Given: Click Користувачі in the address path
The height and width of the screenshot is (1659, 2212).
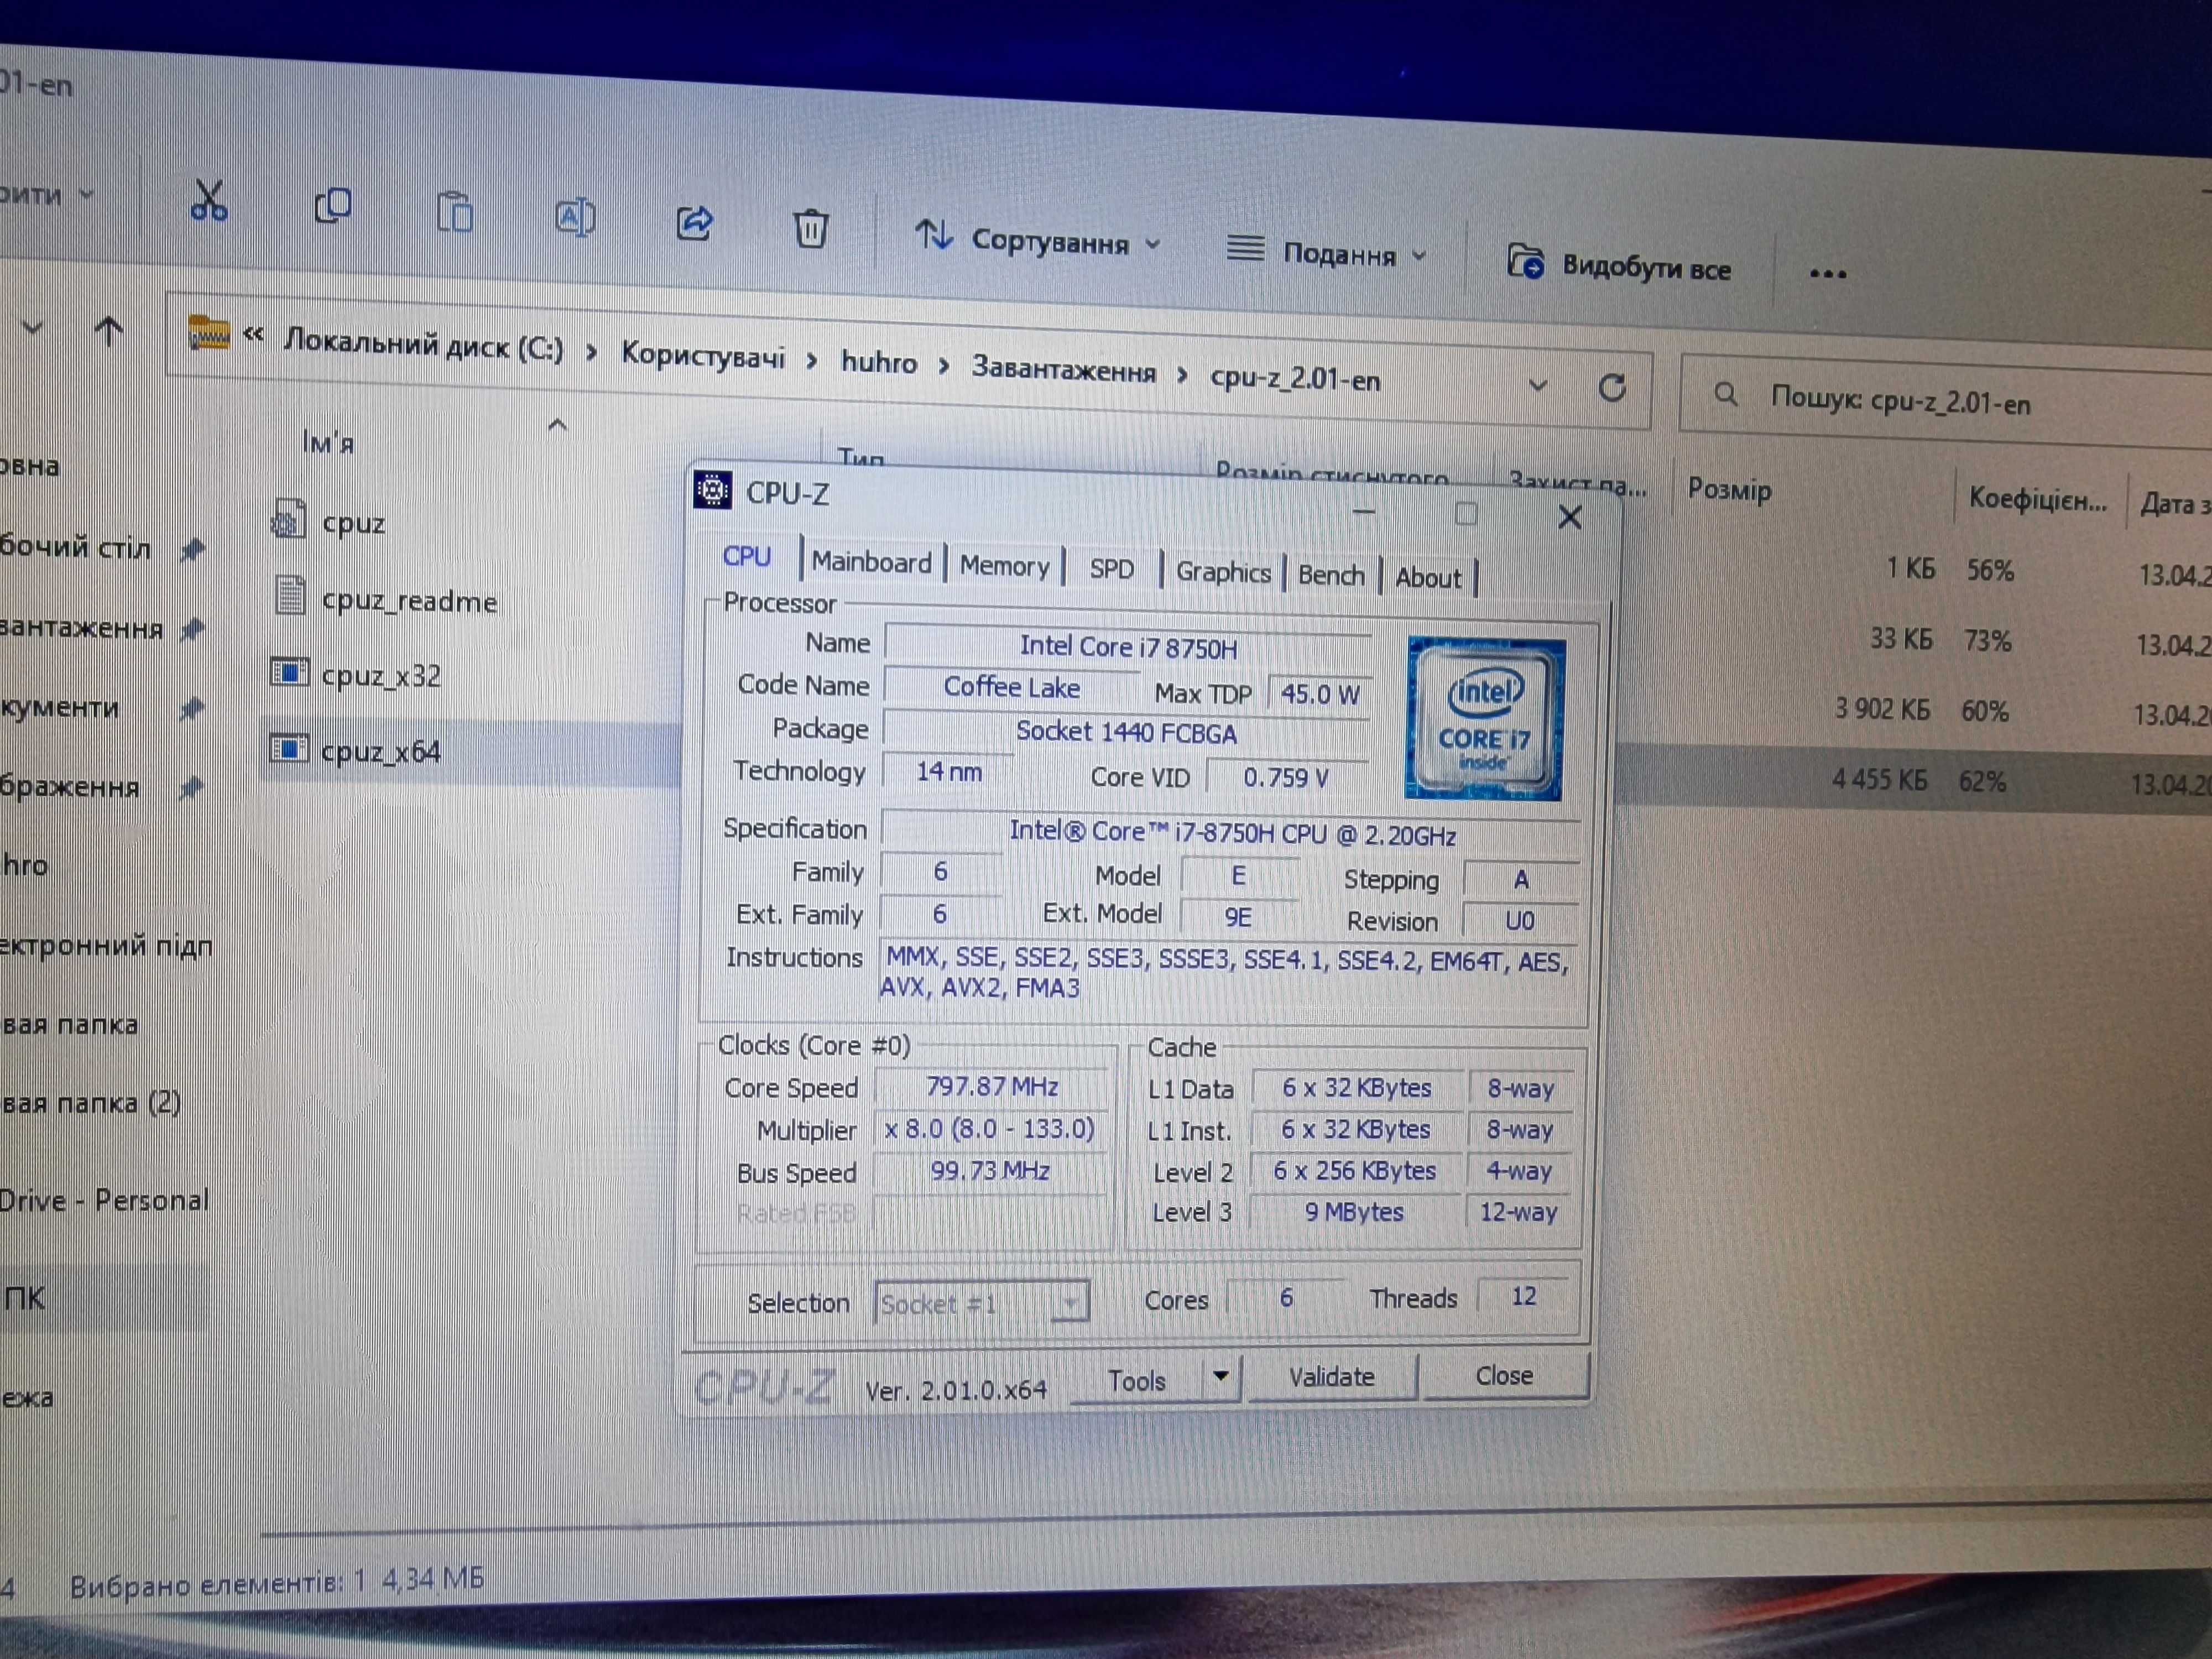Looking at the screenshot, I should (703, 355).
